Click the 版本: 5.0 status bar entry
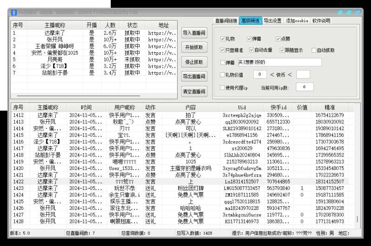The image size is (371, 246). (20, 233)
